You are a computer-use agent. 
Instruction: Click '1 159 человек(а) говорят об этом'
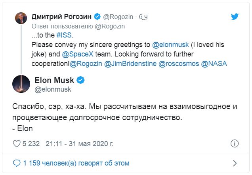point(76,163)
